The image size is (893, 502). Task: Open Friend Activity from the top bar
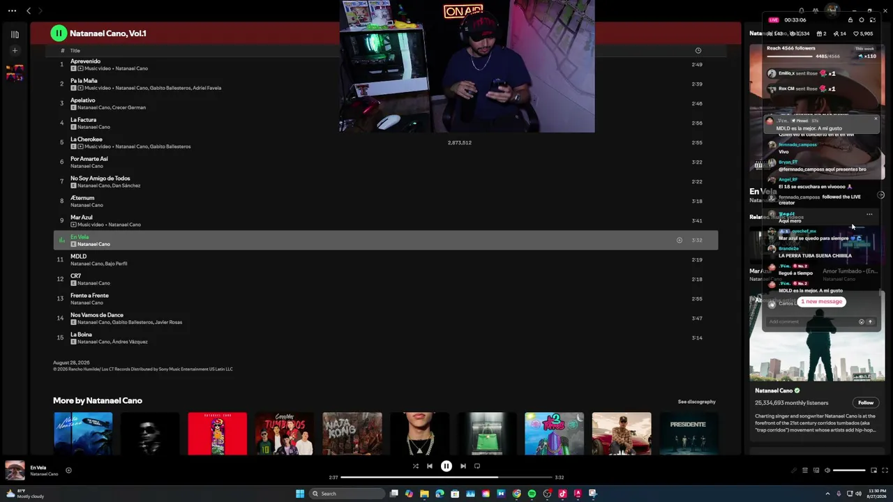(816, 10)
